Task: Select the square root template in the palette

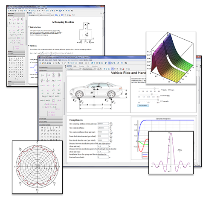Action: click(x=53, y=90)
